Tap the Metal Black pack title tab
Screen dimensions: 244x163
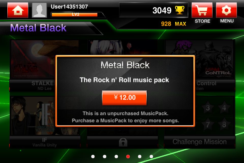tap(38, 28)
